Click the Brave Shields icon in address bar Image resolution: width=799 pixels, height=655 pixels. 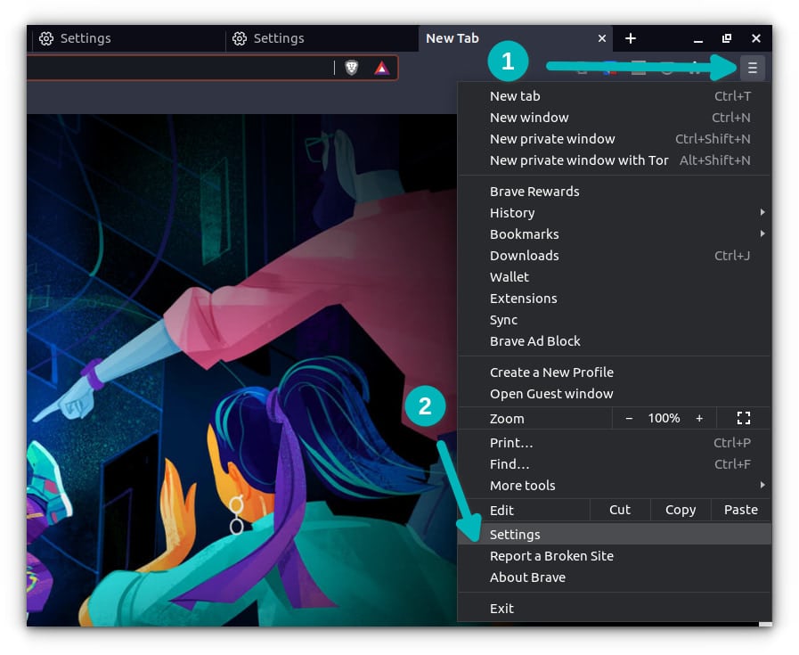(351, 67)
